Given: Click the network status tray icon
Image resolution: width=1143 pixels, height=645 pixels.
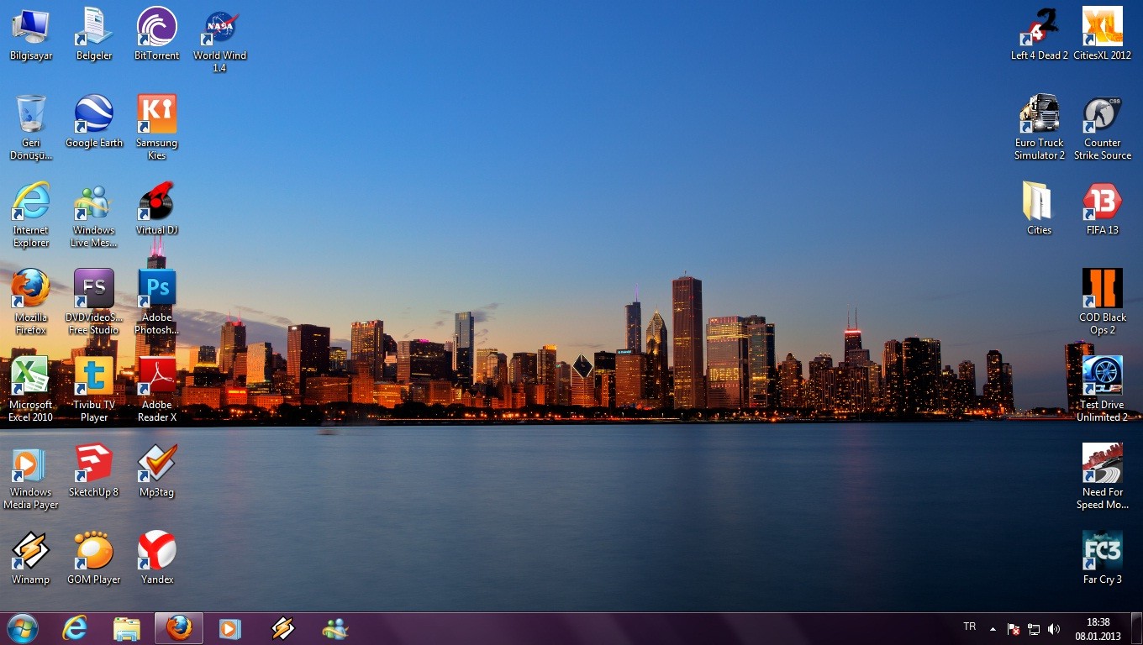Looking at the screenshot, I should coord(1034,629).
